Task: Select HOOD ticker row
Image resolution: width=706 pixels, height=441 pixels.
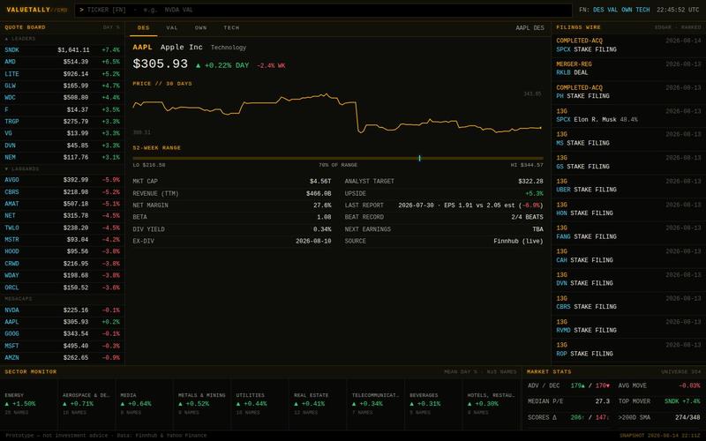Action: click(x=63, y=251)
